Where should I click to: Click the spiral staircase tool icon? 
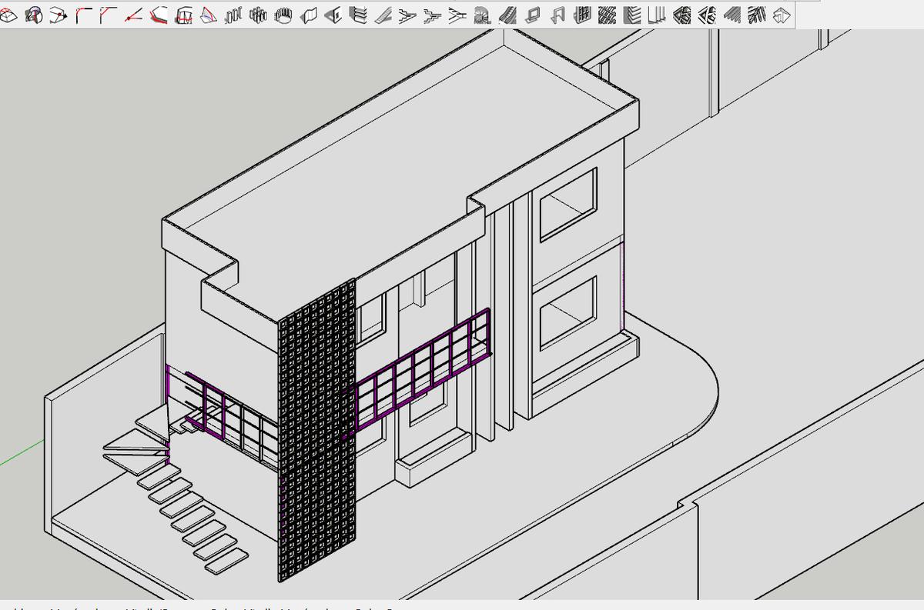[x=483, y=15]
